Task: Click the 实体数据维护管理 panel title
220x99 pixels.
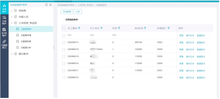Action: (18, 5)
